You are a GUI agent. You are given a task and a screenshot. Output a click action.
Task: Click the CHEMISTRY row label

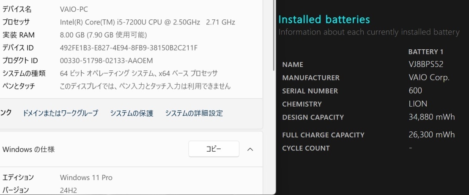point(302,104)
